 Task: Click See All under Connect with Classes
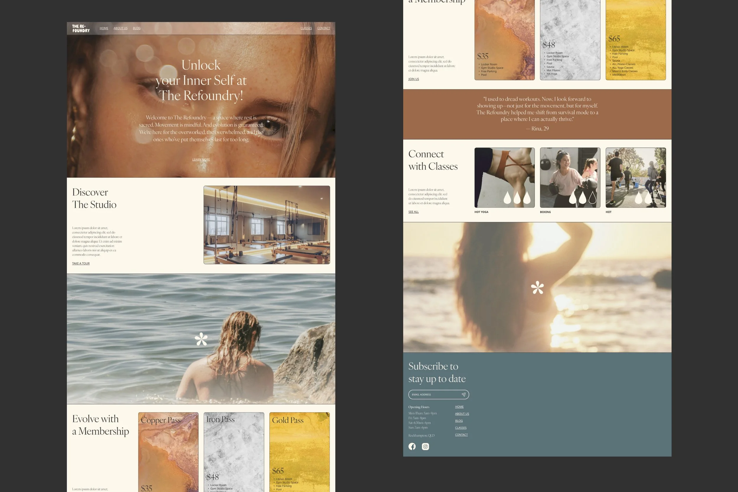pos(413,212)
